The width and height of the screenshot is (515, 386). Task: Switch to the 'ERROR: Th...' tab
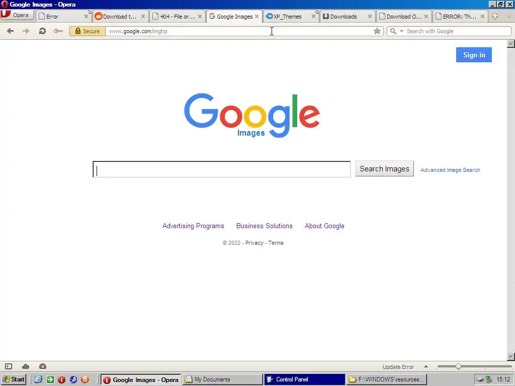pyautogui.click(x=460, y=17)
